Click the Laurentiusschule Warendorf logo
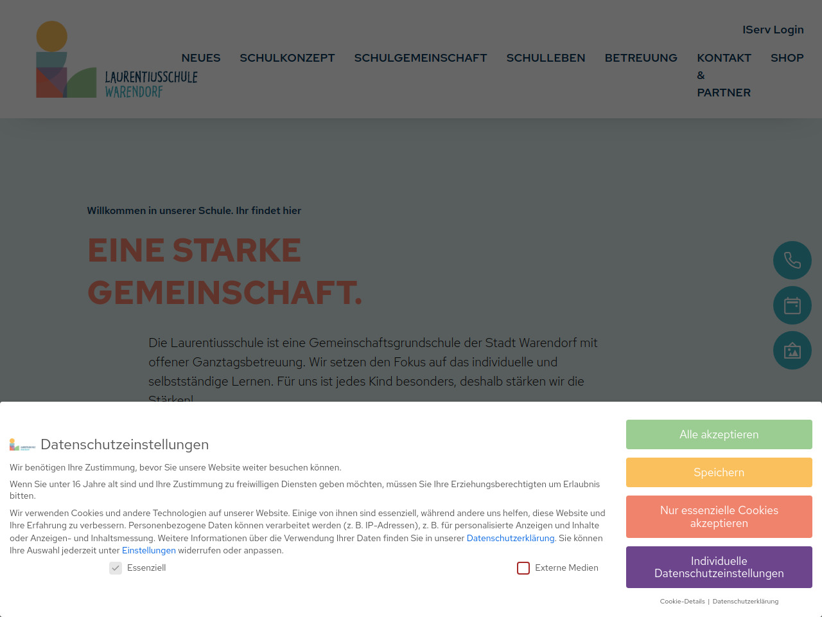Viewport: 822px width, 617px height. [117, 60]
